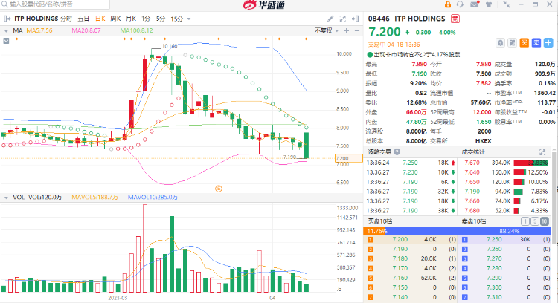Click the current price tag 7.200 on axis
558x303 pixels.
click(x=348, y=158)
